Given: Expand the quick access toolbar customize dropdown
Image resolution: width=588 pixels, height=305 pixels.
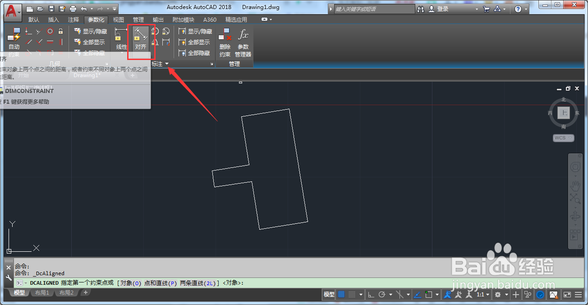Looking at the screenshot, I should pos(115,9).
